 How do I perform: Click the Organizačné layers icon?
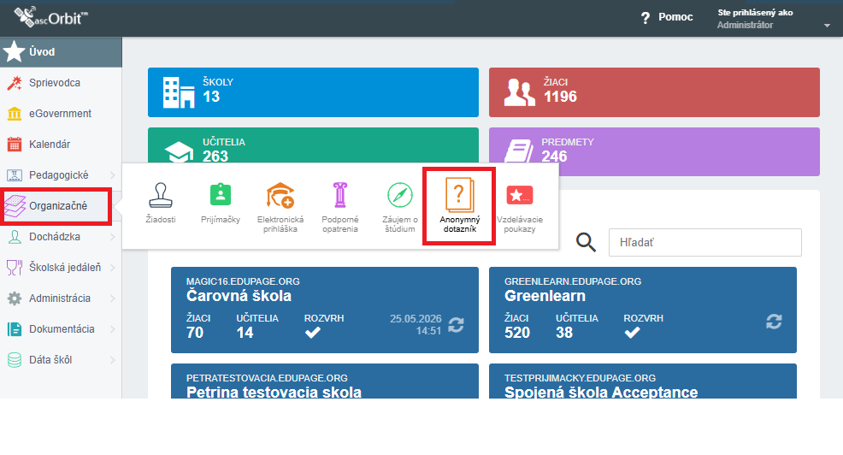pos(15,206)
